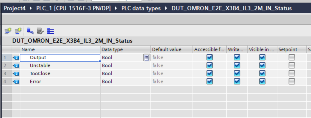Uncheck Visible in HMI for Output
311x118 pixels.
(262, 58)
